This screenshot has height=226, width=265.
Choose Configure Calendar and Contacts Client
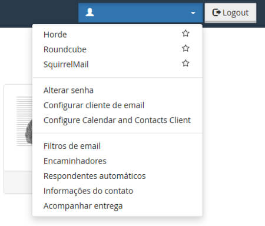point(117,120)
